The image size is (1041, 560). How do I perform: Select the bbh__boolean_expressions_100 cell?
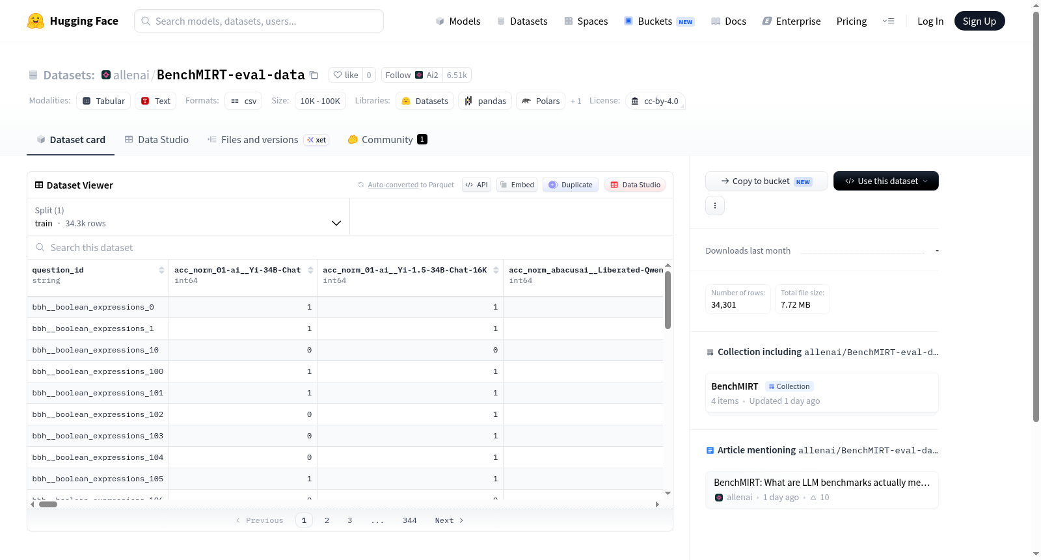point(98,371)
